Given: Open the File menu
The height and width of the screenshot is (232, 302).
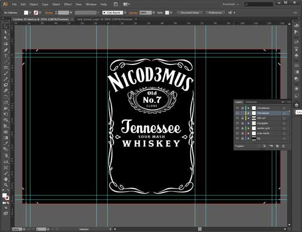Looking at the screenshot, I should tap(14, 4).
